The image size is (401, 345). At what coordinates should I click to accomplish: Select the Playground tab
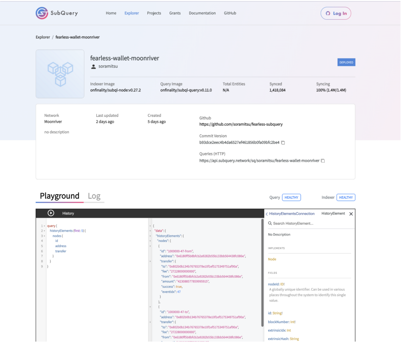coord(60,196)
